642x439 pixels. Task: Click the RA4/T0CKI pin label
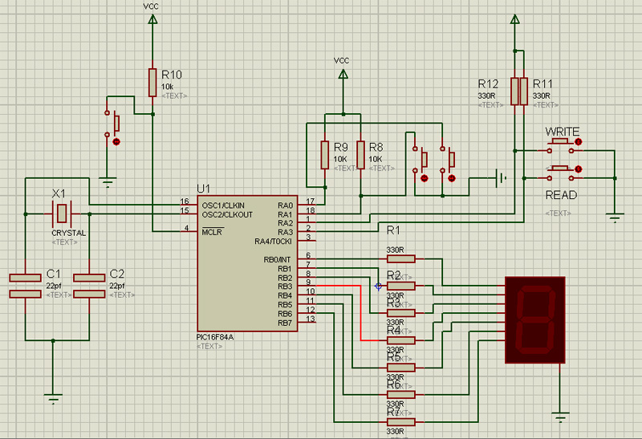[x=273, y=242]
